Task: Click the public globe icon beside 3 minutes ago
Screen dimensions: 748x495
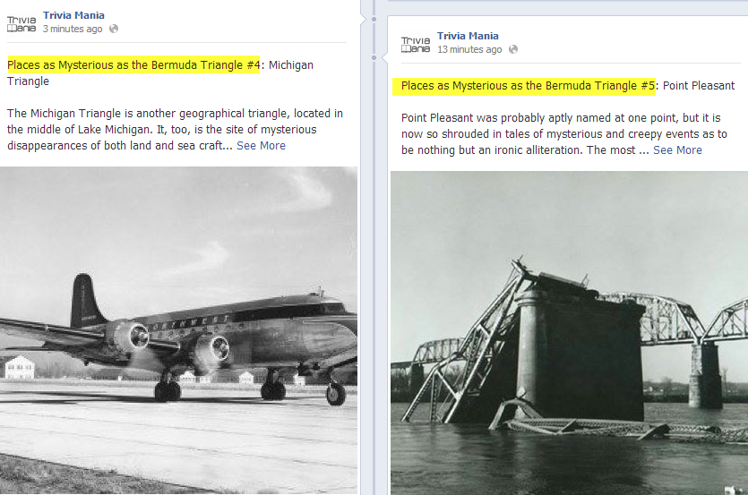Action: [114, 29]
